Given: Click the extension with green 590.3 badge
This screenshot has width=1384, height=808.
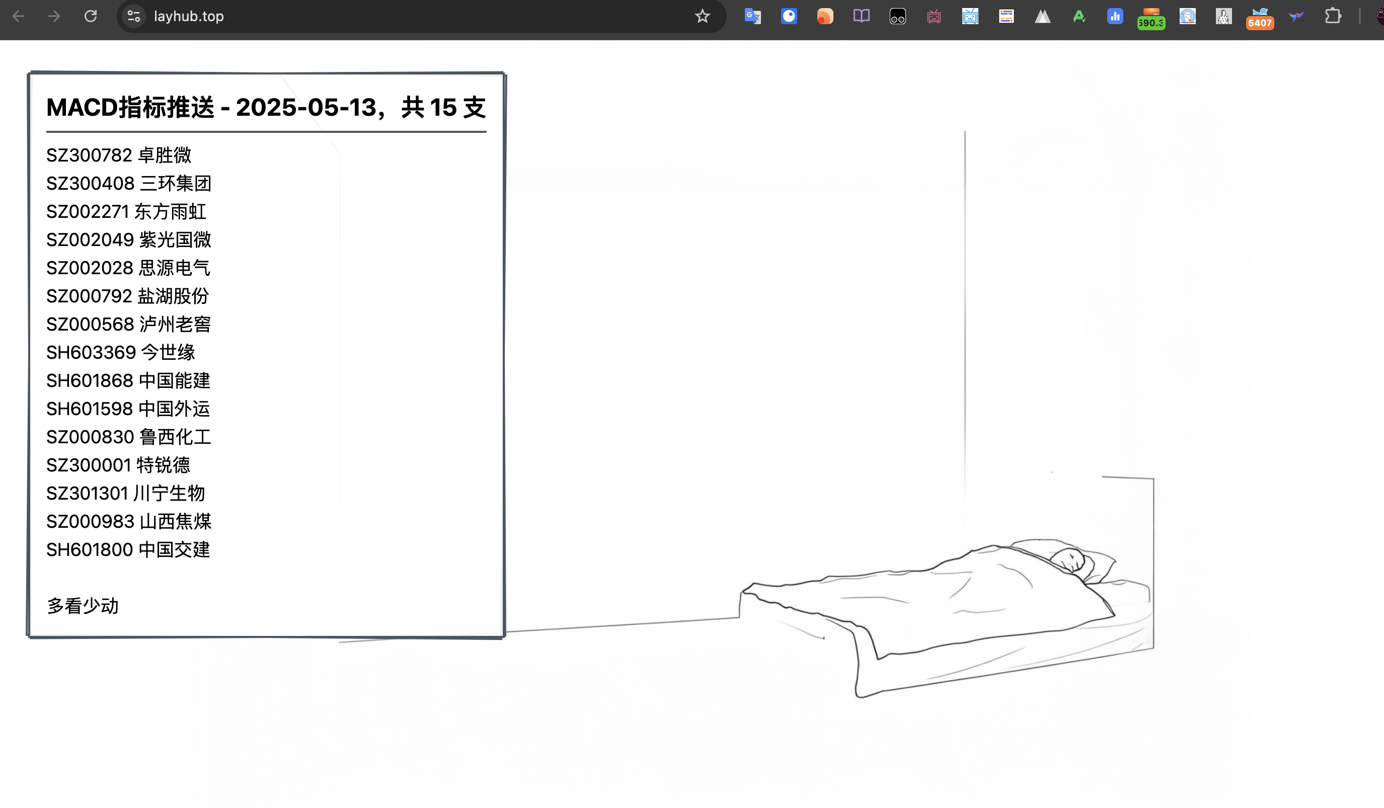Looking at the screenshot, I should 1151,18.
